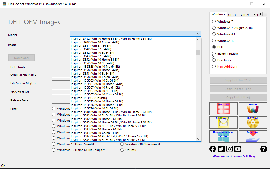The height and width of the screenshot is (169, 270).
Task: Filter by Windows 10 Home 64-Bit Compact
Action: (54, 150)
